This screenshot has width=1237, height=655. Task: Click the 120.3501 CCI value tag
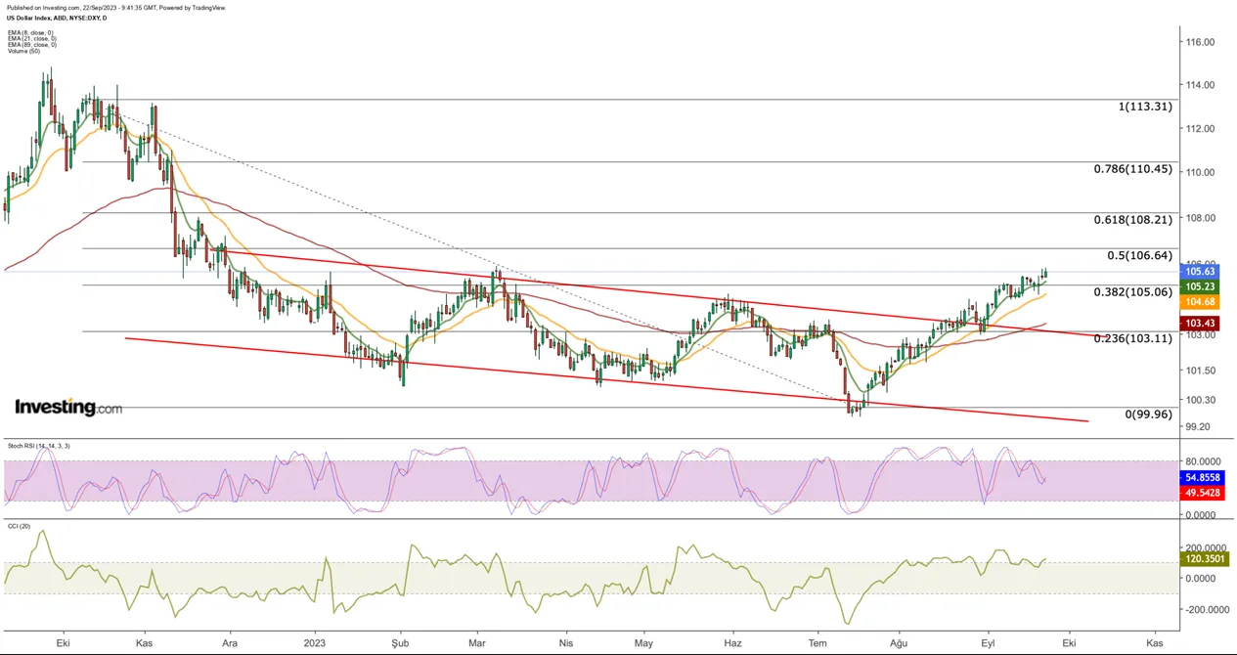[1204, 559]
